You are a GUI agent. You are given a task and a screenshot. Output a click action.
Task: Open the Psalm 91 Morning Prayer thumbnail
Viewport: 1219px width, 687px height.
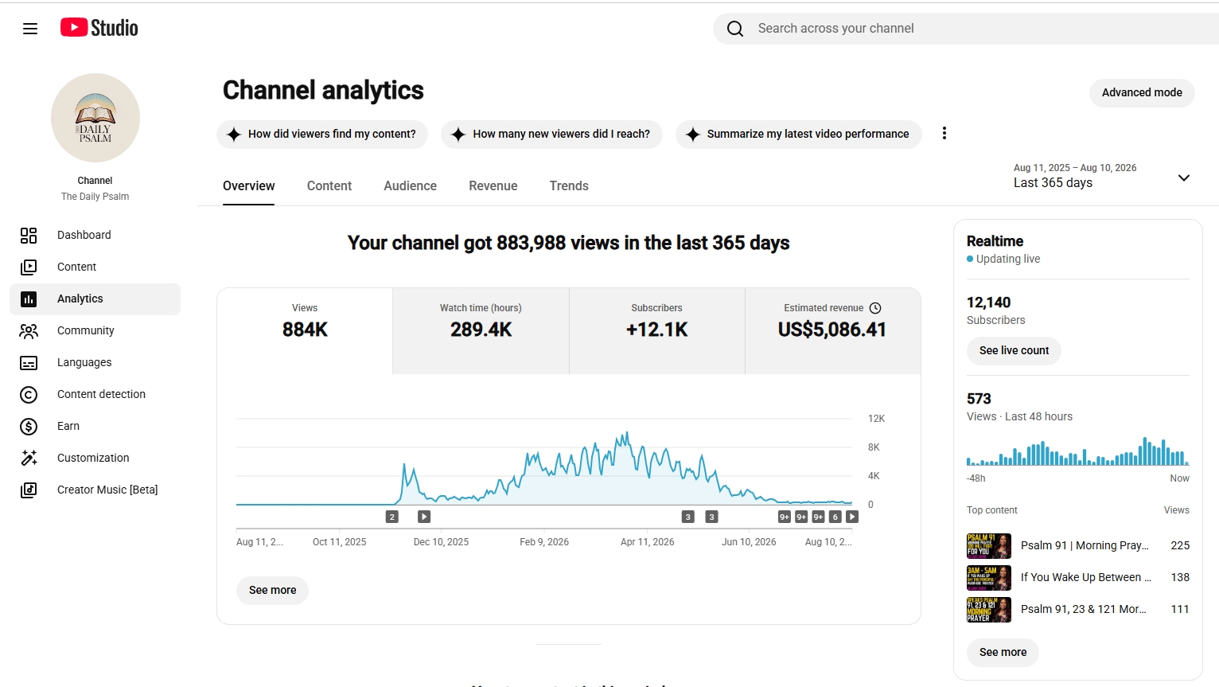tap(989, 545)
